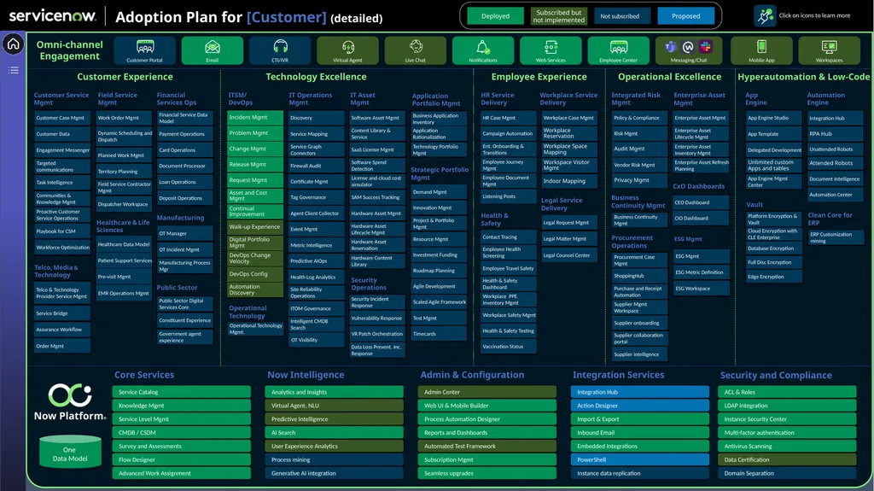Select Analytics and Insights tile
The width and height of the screenshot is (874, 491).
334,392
